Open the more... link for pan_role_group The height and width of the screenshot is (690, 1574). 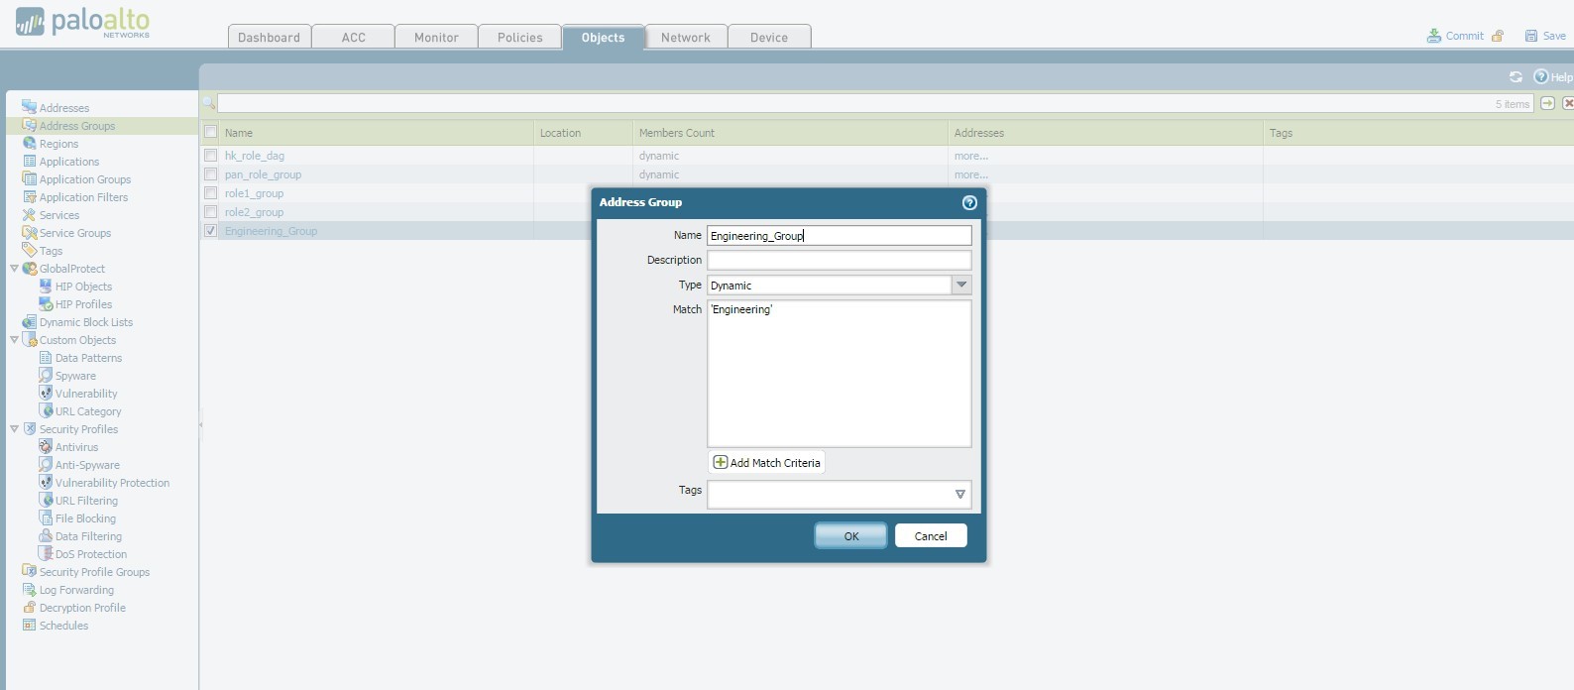pyautogui.click(x=970, y=174)
